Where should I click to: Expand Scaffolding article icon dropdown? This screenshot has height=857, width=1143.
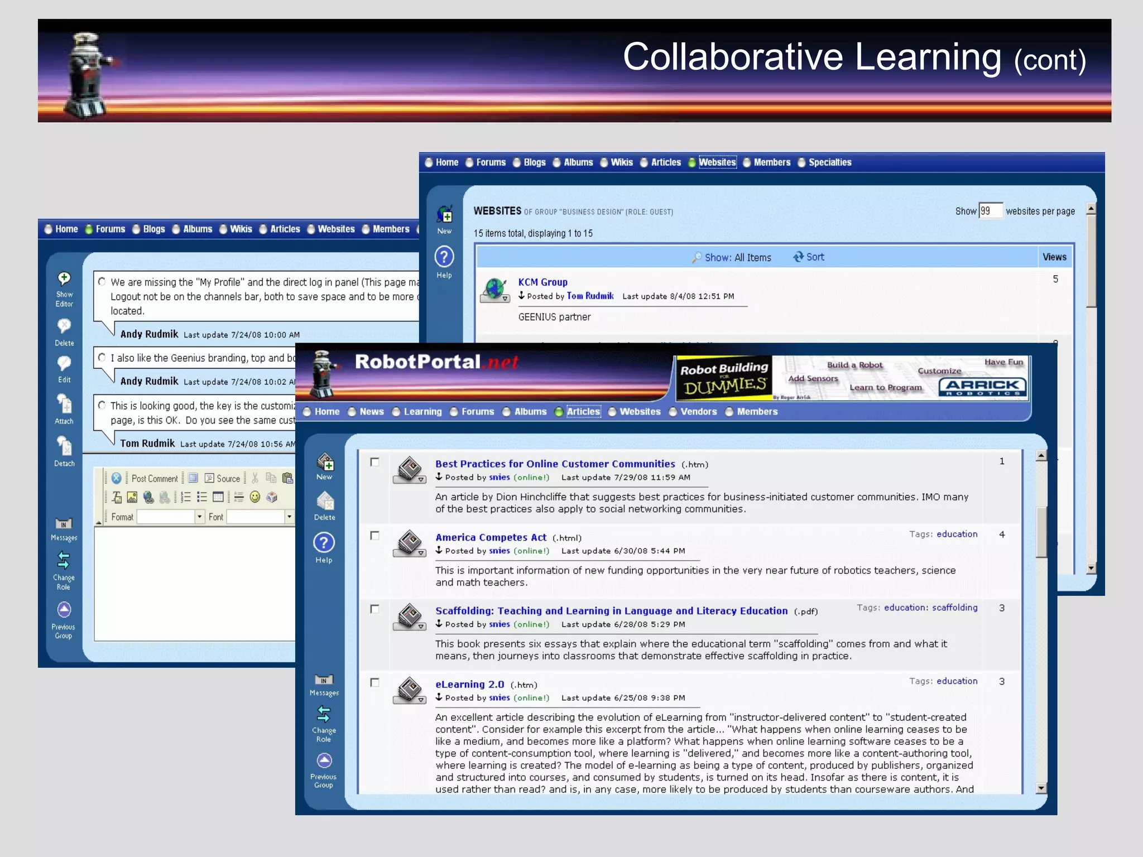[422, 627]
